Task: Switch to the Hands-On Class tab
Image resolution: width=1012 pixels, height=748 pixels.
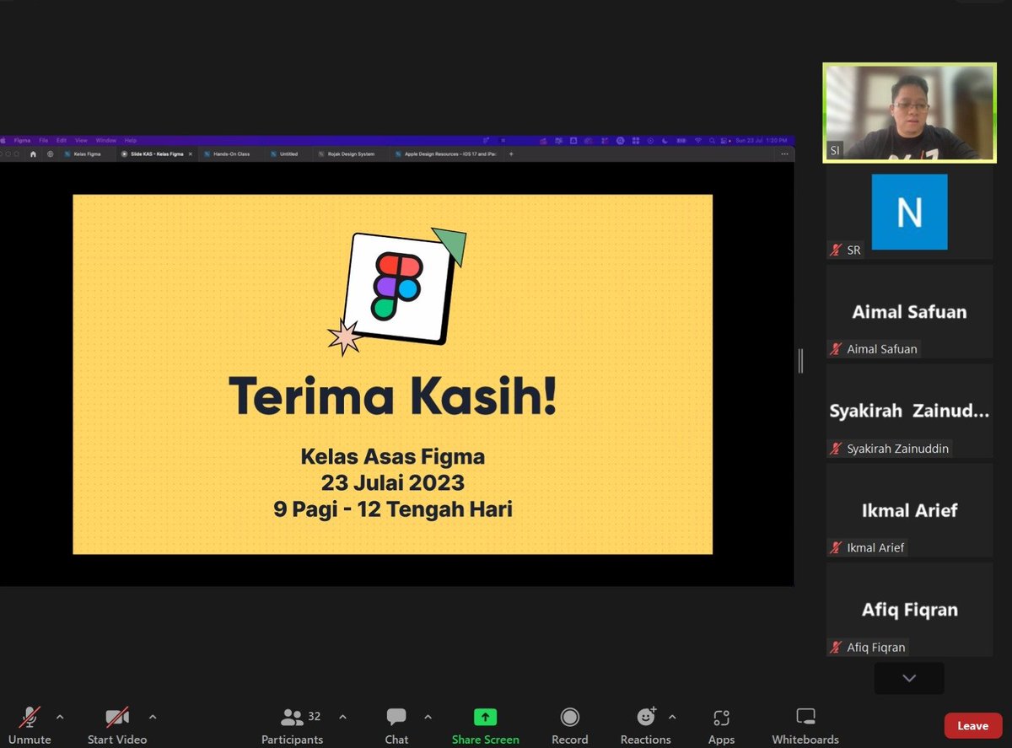Action: pyautogui.click(x=231, y=154)
